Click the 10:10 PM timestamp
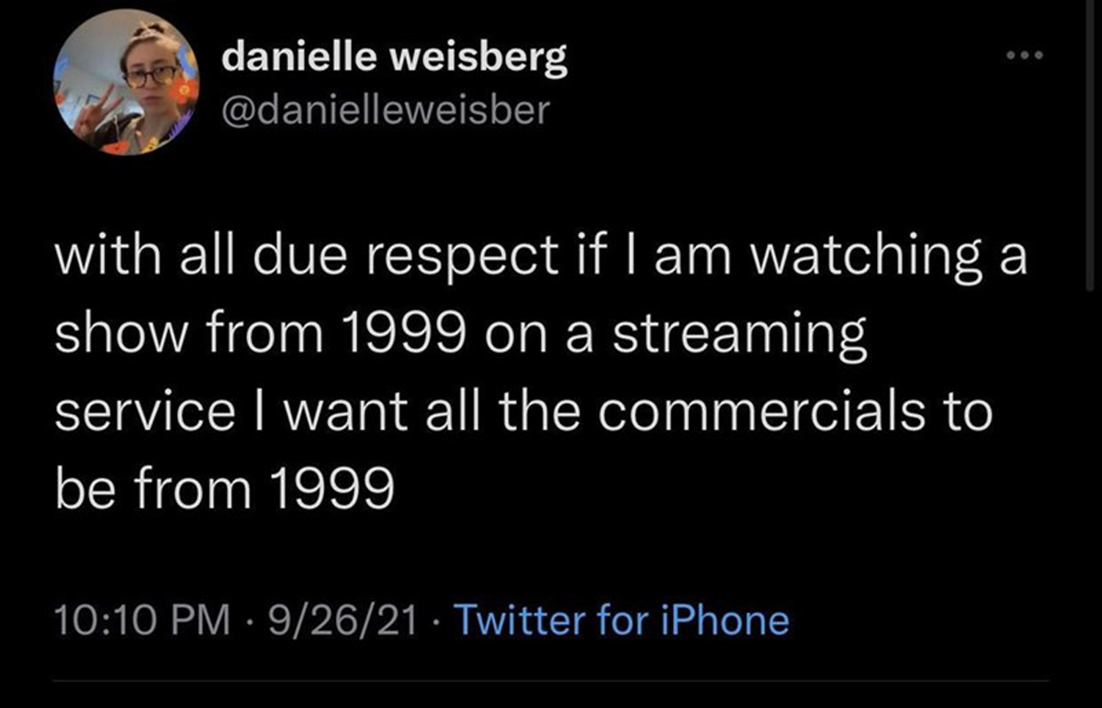 (142, 621)
